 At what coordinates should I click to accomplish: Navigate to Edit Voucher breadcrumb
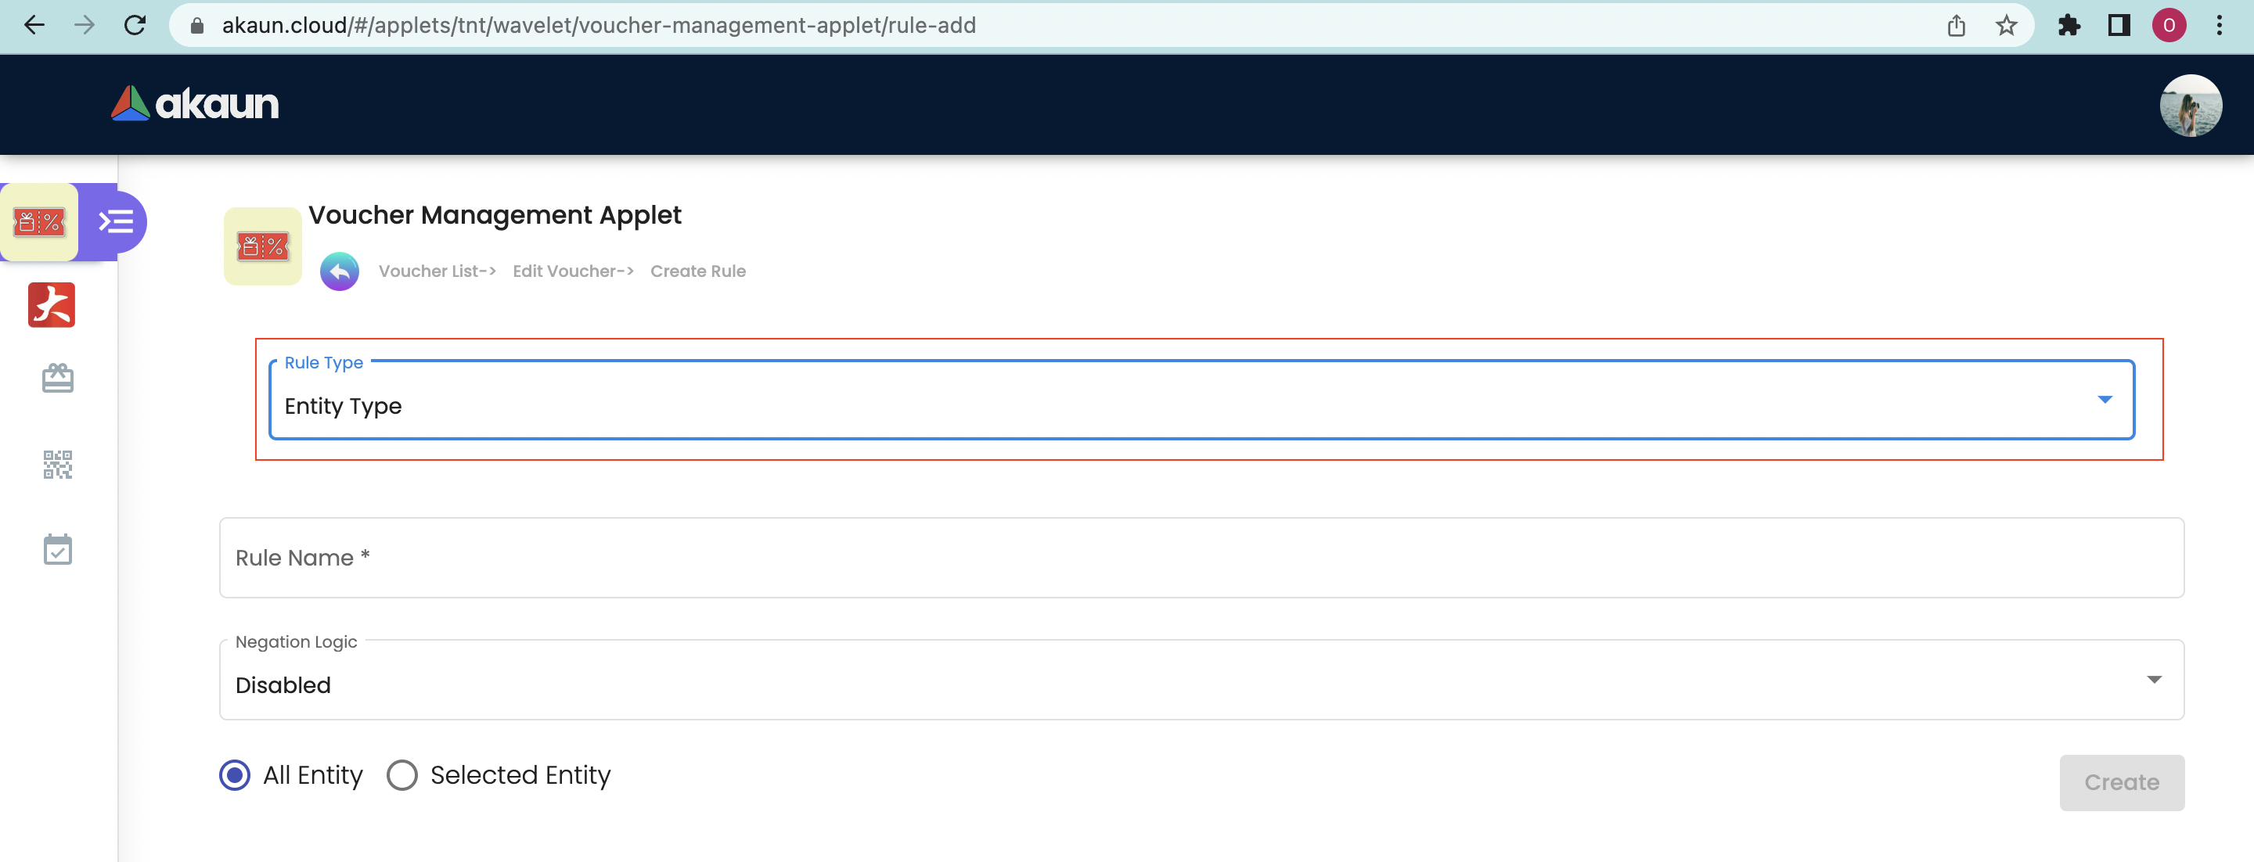click(x=572, y=271)
